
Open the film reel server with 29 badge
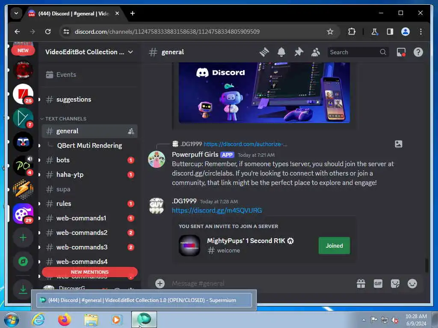pos(23,214)
